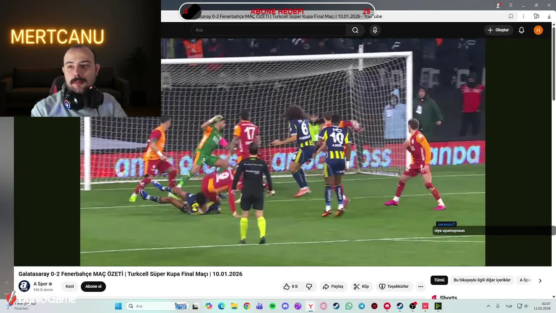Open Microsoft Edge from the taskbar
Viewport: 556px width, 313px height.
coord(222,306)
